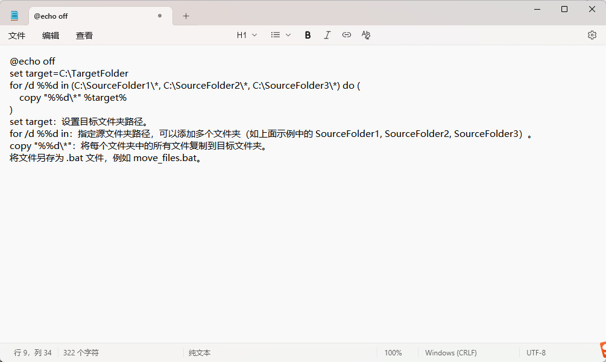The image size is (606, 362).
Task: Open the 查看 menu
Action: tap(84, 36)
